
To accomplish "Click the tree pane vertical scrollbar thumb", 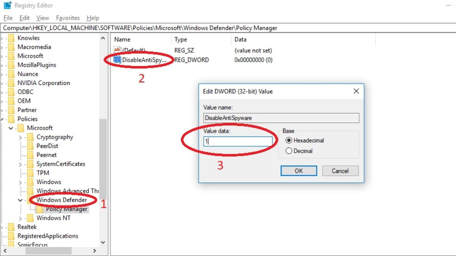I will coord(103,159).
